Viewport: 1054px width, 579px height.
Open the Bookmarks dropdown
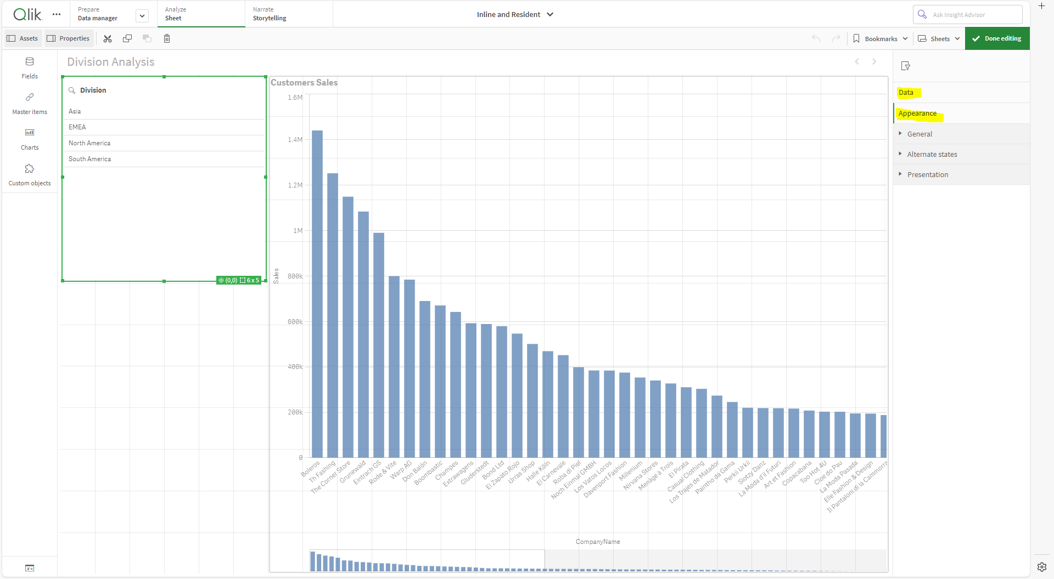click(881, 38)
